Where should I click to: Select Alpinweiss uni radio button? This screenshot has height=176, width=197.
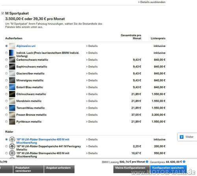6,46
